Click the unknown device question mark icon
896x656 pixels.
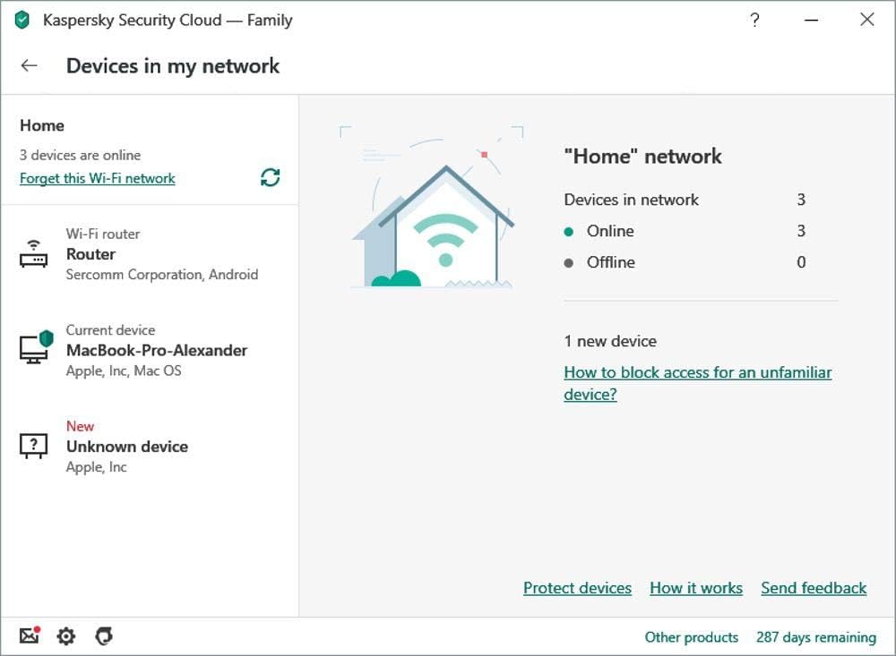(x=34, y=446)
